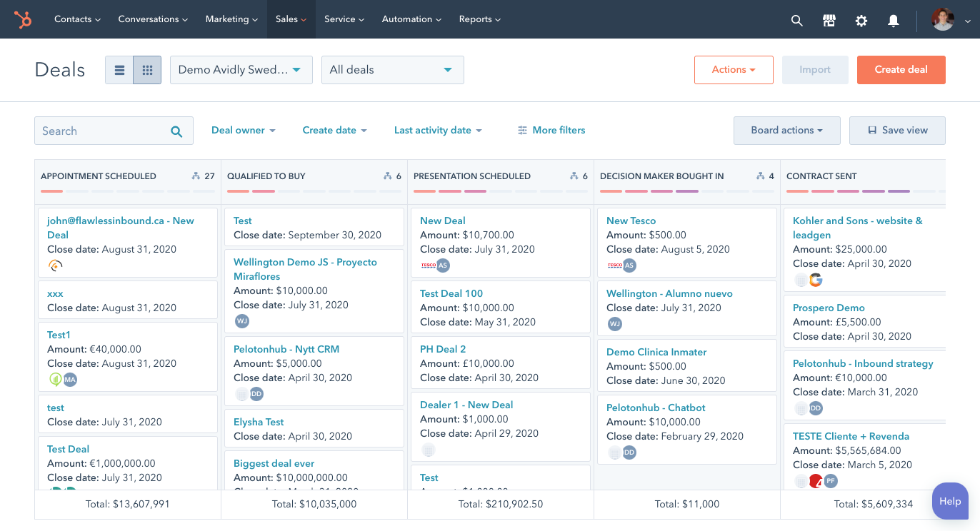Open the Reports menu
Screen dimensions: 980x531
479,19
